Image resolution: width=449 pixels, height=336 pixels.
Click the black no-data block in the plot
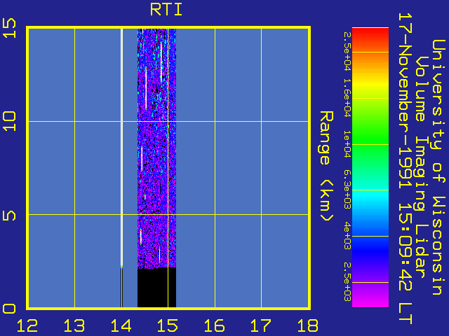click(156, 288)
